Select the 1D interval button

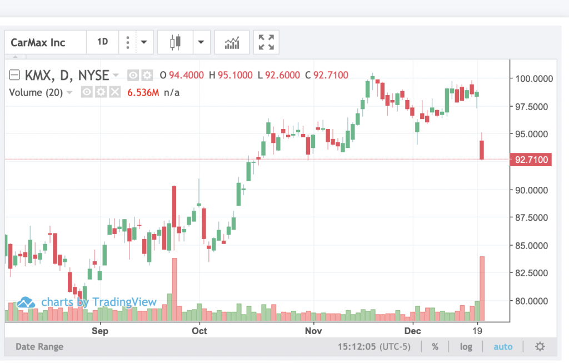tap(103, 42)
